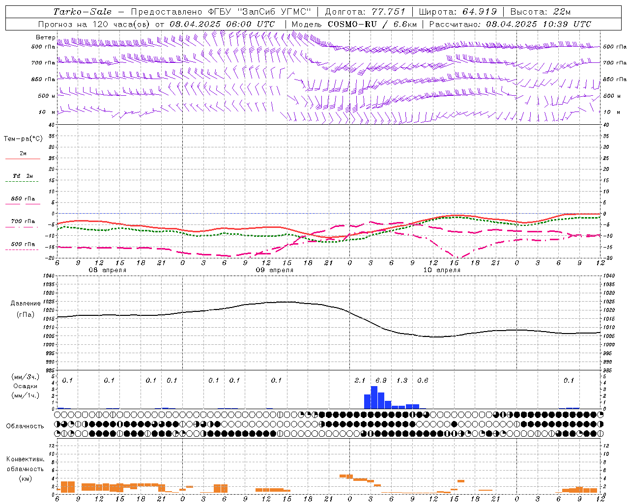Click the 0.6 precipitation total value

pyautogui.click(x=423, y=381)
